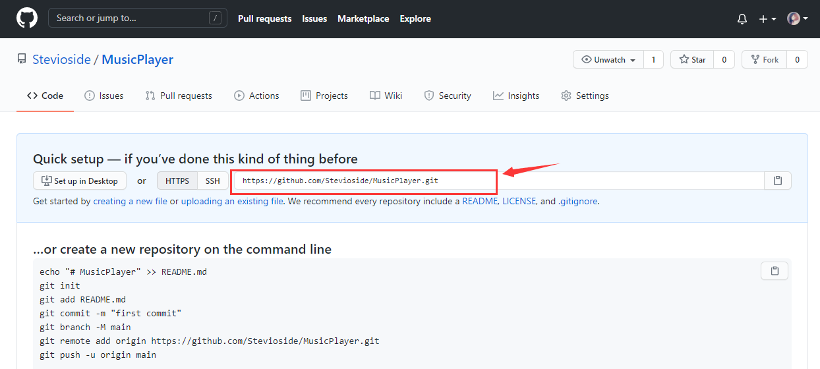Switch to the Security tab
The image size is (820, 369).
pos(448,96)
